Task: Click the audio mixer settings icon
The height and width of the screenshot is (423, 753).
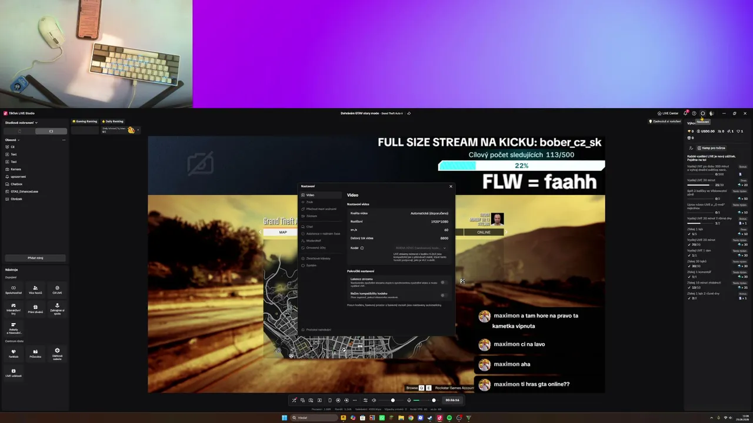Action: [x=365, y=400]
